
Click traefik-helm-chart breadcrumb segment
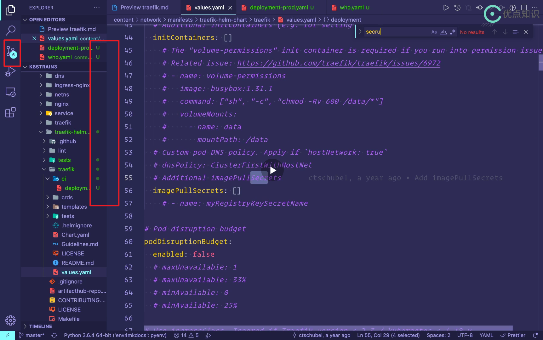[x=223, y=20]
